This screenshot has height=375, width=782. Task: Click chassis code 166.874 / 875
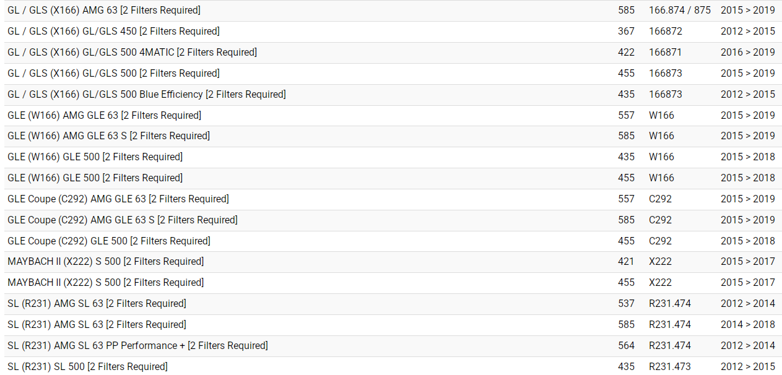tap(679, 11)
